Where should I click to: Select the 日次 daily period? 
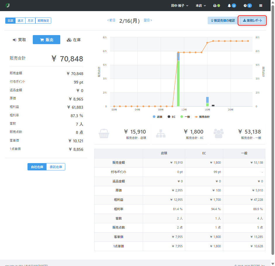10,20
